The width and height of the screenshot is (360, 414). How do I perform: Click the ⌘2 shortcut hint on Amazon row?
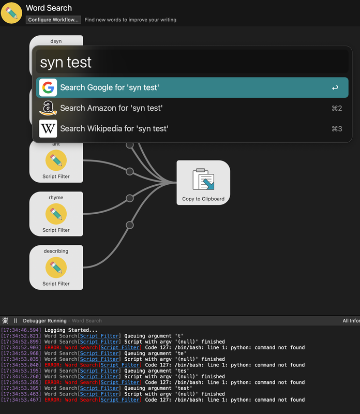(x=337, y=108)
